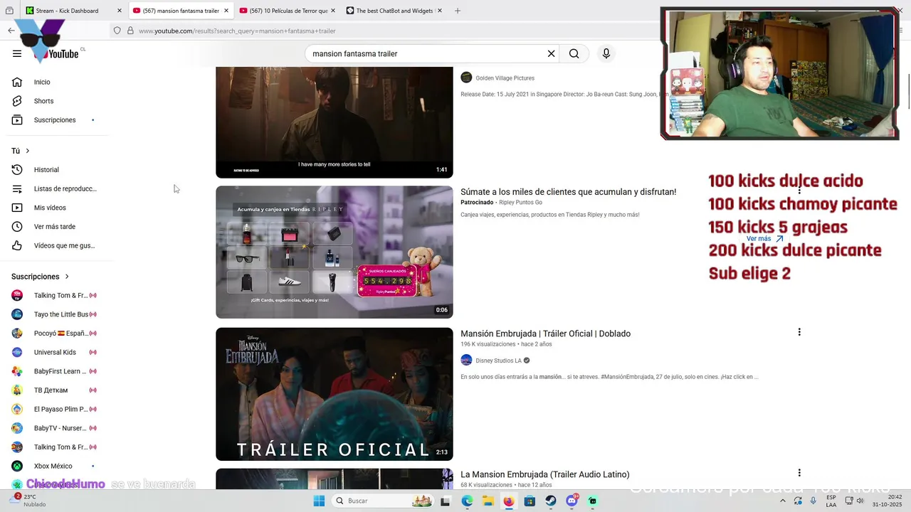Image resolution: width=911 pixels, height=512 pixels.
Task: Open the Mansión Embrujada Tráiler Oficial Doblado title
Action: click(545, 334)
